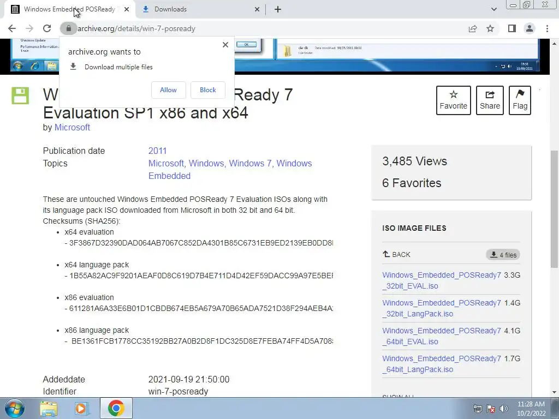Click the scrollbar up arrow
The height and width of the screenshot is (419, 559).
pyautogui.click(x=554, y=44)
